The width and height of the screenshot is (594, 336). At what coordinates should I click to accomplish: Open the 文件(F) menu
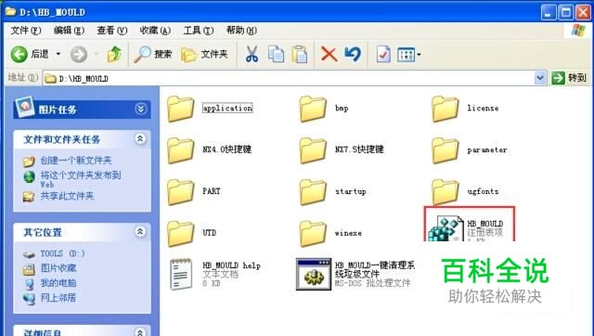(x=26, y=31)
